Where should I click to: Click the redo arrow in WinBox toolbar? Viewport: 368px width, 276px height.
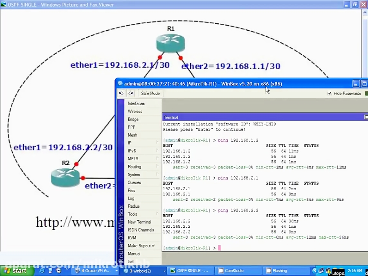pyautogui.click(x=130, y=93)
